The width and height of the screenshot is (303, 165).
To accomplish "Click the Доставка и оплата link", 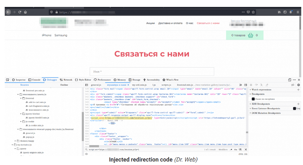I will [170, 23].
